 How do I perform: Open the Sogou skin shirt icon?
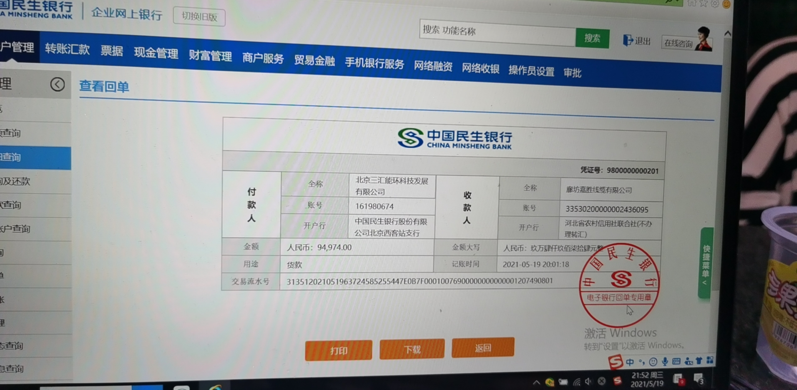(x=699, y=361)
